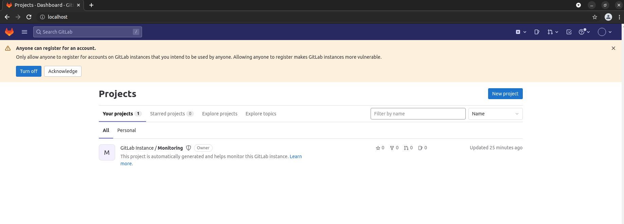Open a new browser tab
The image size is (624, 224).
tap(91, 5)
